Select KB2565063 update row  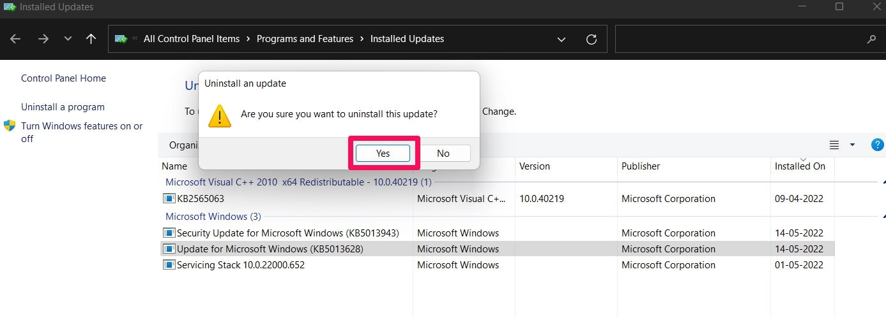pos(497,199)
